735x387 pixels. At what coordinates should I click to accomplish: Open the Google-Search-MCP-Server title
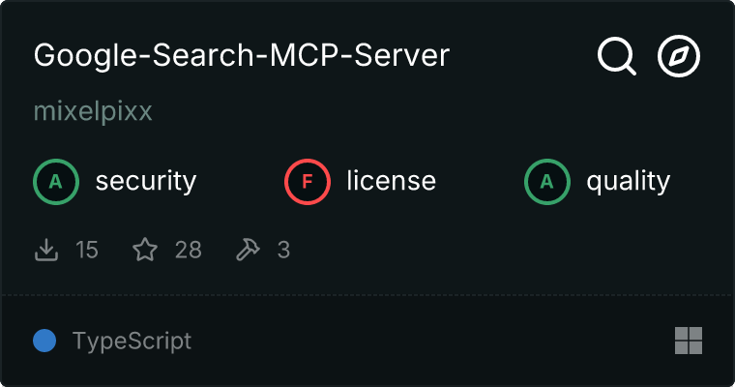coord(242,56)
